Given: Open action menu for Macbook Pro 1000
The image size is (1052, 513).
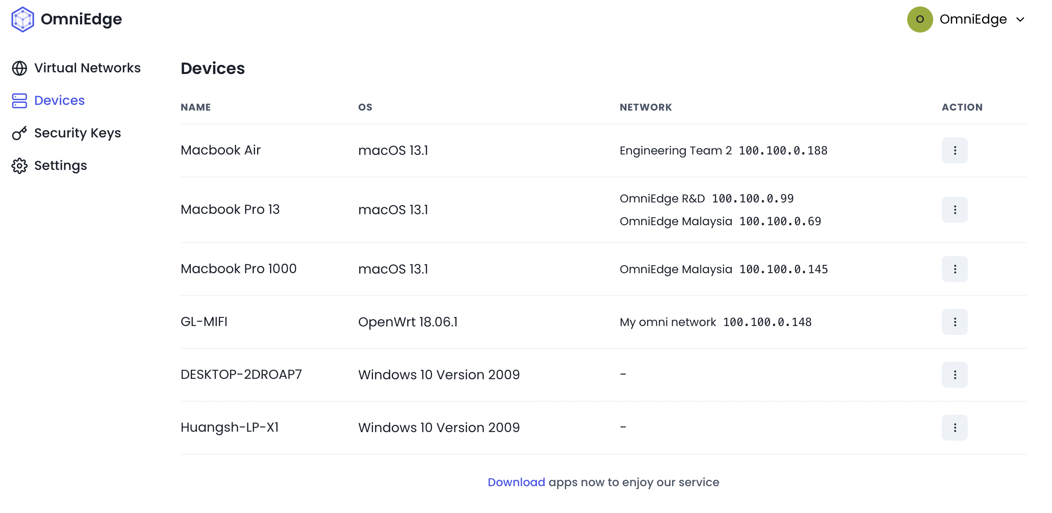Looking at the screenshot, I should pyautogui.click(x=954, y=269).
